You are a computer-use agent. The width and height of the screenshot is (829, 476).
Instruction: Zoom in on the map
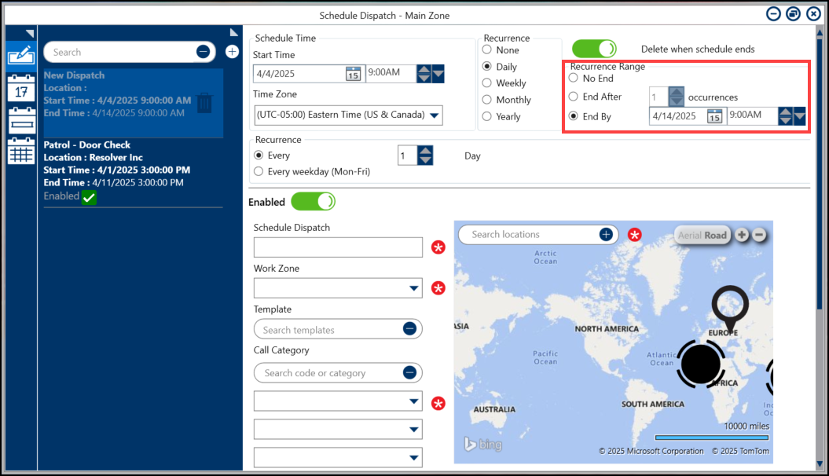742,235
